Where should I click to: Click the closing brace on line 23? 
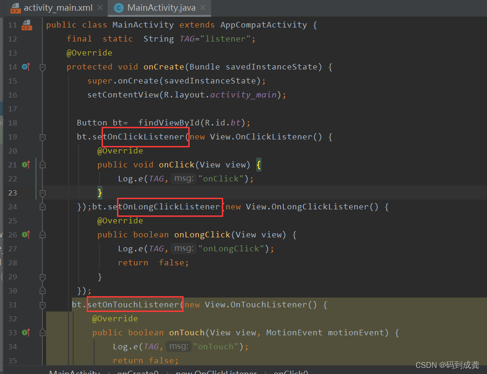tap(100, 193)
